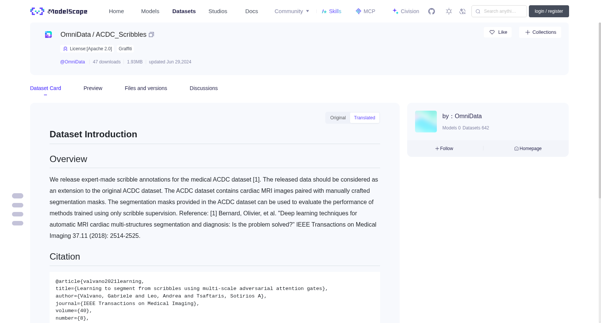Click the ModelScope logo
This screenshot has width=601, height=323.
pyautogui.click(x=59, y=11)
